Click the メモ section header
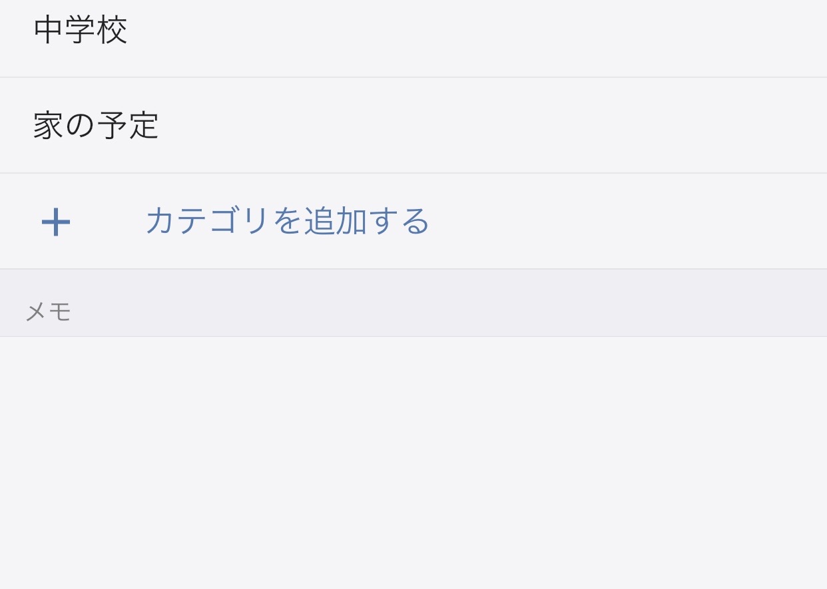The width and height of the screenshot is (827, 589). click(x=48, y=311)
